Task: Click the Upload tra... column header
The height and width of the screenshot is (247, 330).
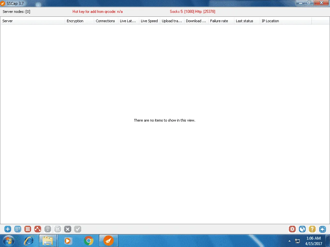Action: tap(172, 21)
